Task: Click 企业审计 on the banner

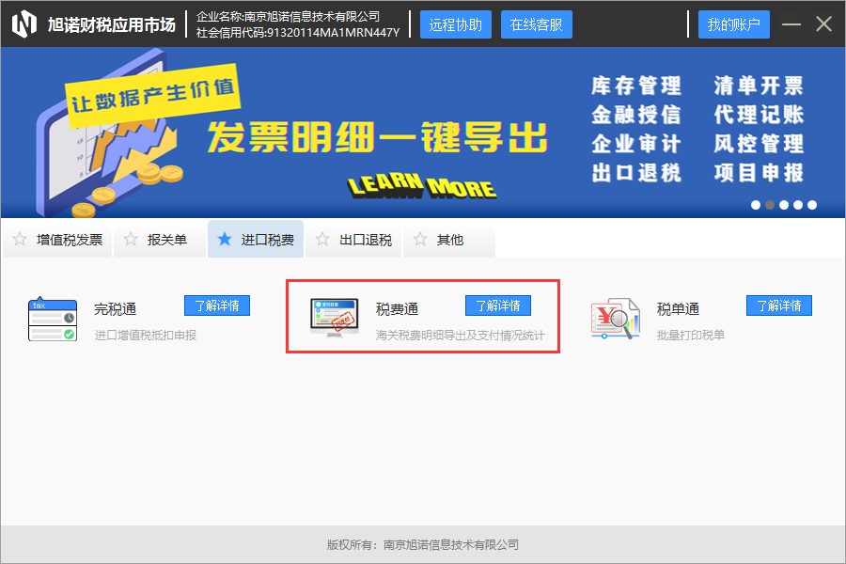Action: (636, 144)
